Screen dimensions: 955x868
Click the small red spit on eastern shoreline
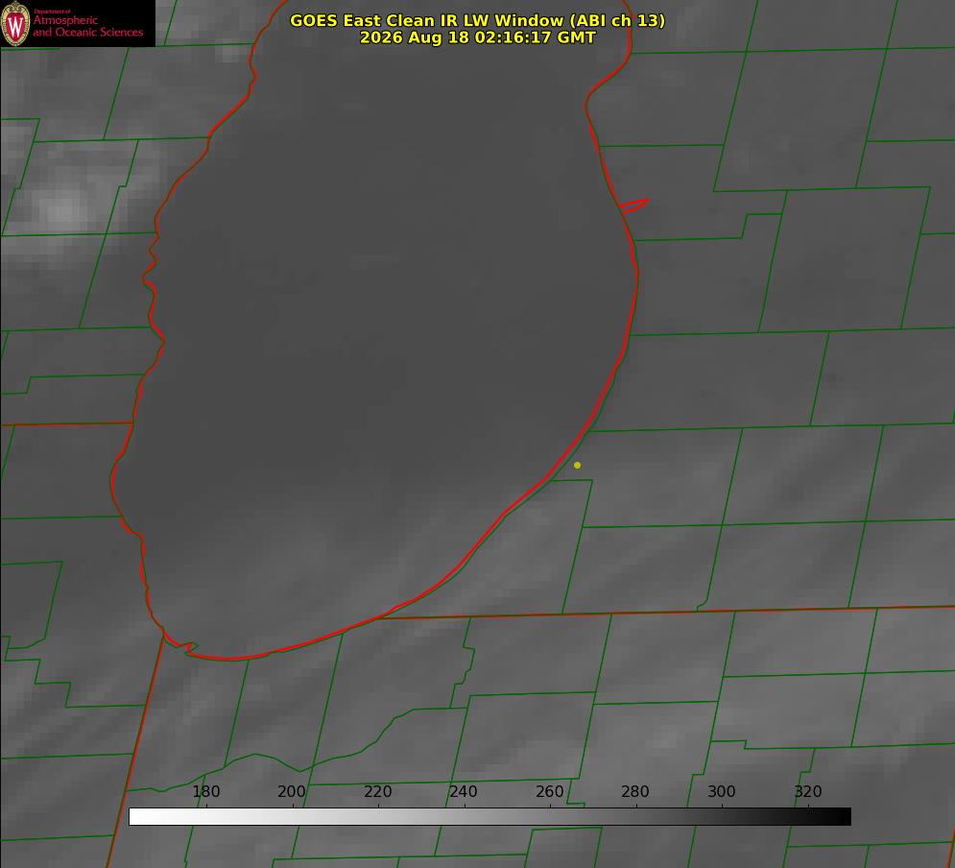(x=633, y=205)
